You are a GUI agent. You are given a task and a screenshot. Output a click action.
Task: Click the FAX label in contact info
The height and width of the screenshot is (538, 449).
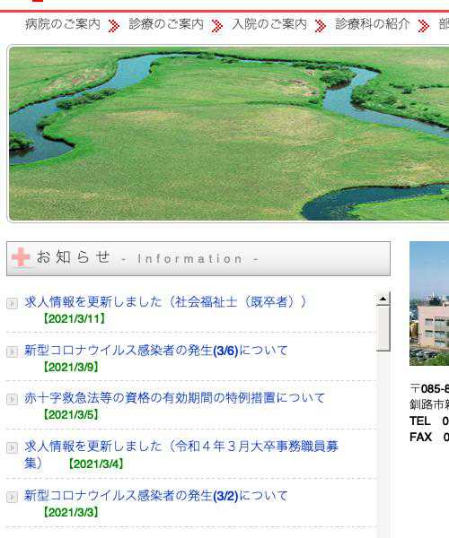point(420,438)
